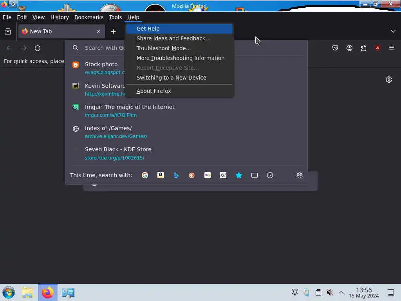Select the New Tab tab
The height and width of the screenshot is (301, 401).
(61, 31)
